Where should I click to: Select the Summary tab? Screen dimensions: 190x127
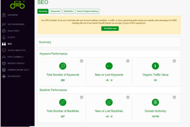click(x=43, y=11)
